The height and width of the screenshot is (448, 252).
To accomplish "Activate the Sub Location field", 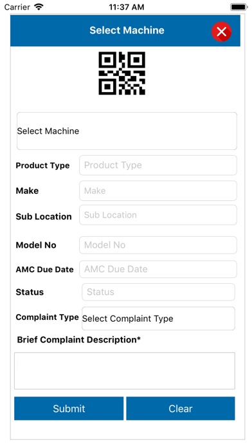I will click(158, 215).
